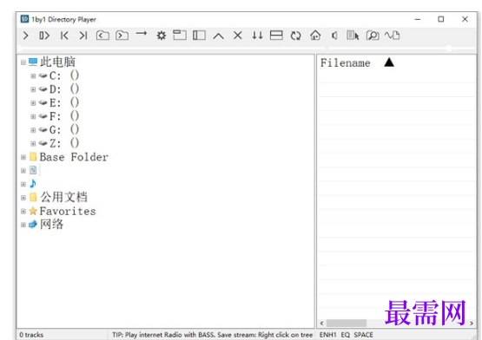
Task: Select Base Folder in the tree
Action: click(x=74, y=157)
